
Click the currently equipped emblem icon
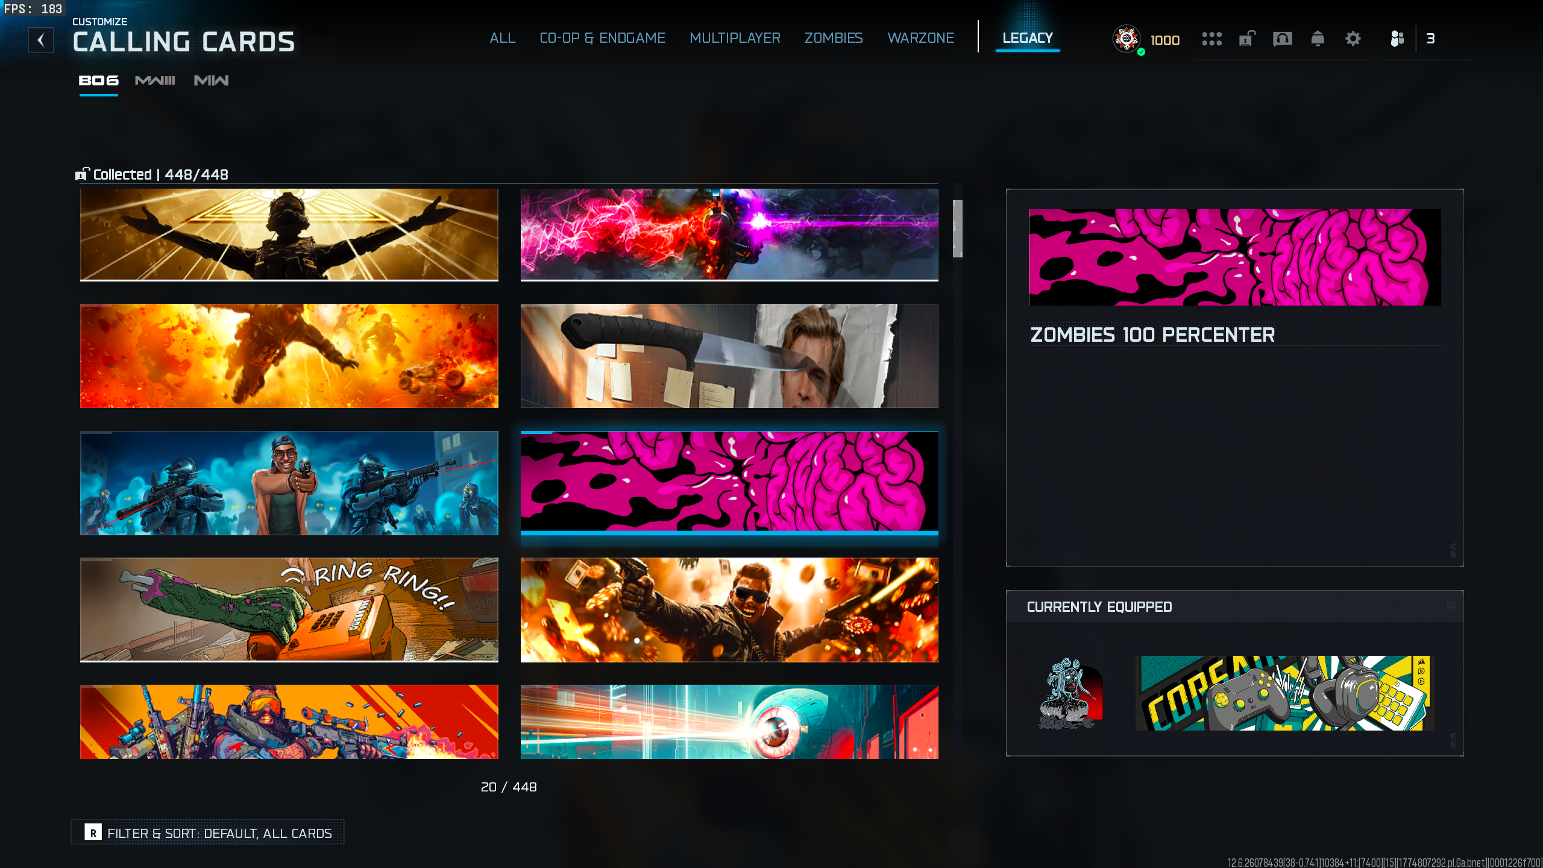pos(1071,693)
